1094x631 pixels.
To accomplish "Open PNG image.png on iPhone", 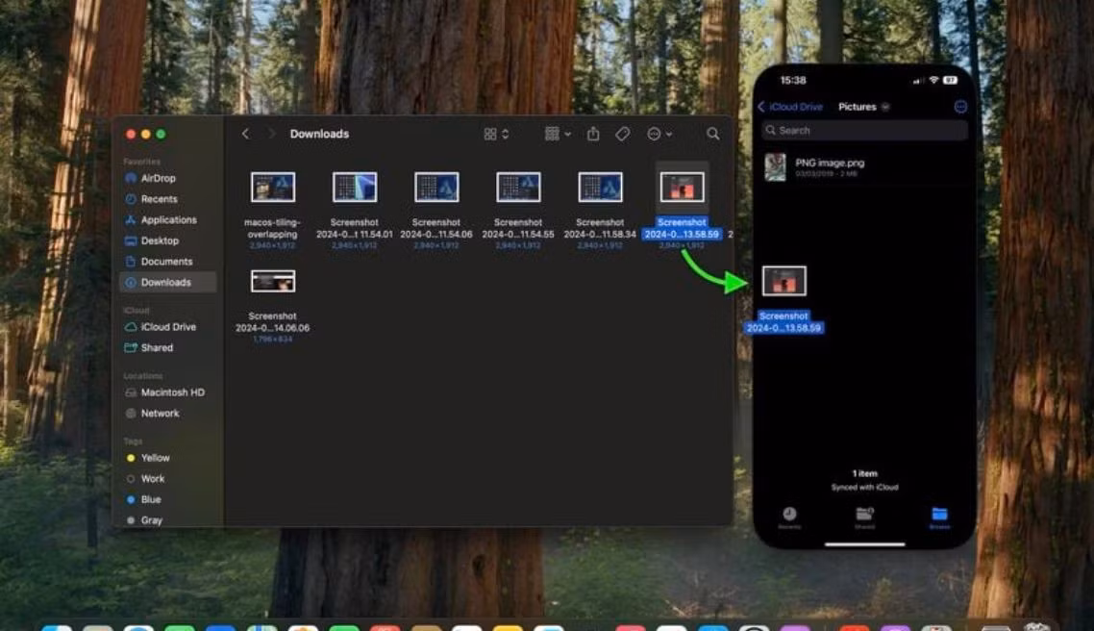I will (864, 167).
